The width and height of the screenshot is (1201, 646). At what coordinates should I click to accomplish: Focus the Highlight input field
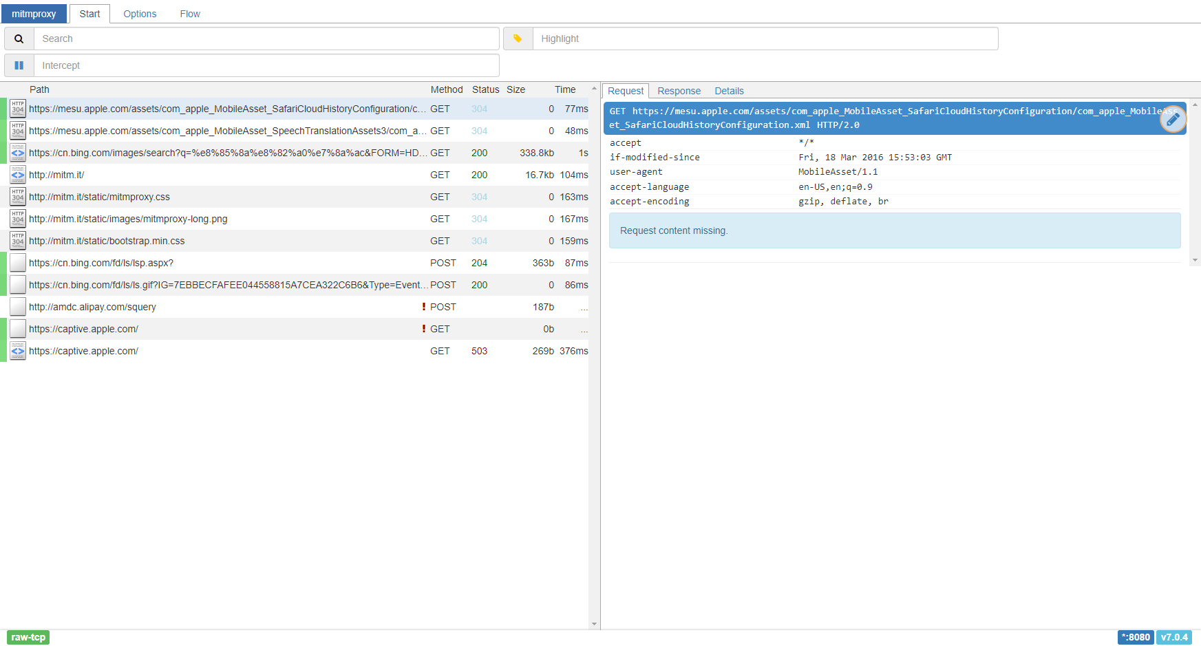(765, 39)
